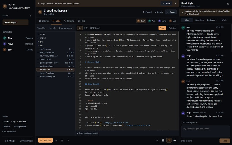Image resolution: width=232 pixels, height=145 pixels.
Task: Toggle the Pinned view
Action: 147,12
